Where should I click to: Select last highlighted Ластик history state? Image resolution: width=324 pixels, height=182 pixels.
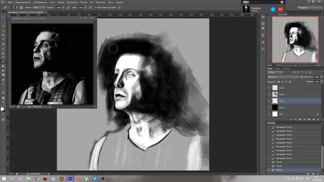point(294,170)
